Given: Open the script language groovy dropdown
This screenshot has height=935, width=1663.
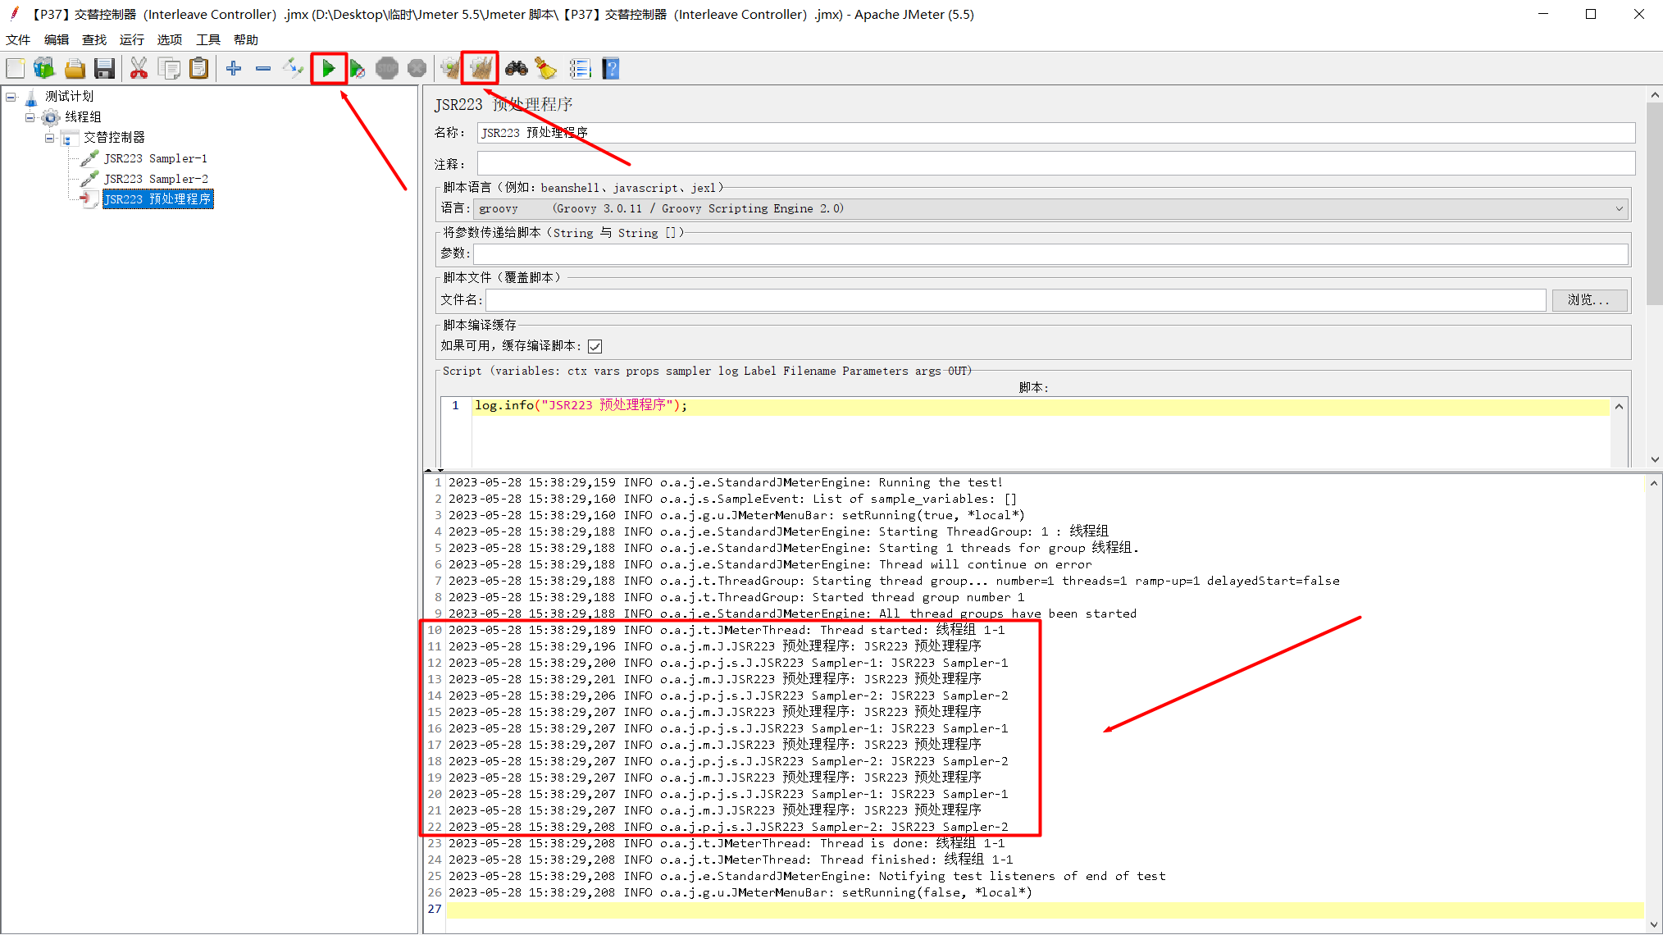Looking at the screenshot, I should (1052, 209).
